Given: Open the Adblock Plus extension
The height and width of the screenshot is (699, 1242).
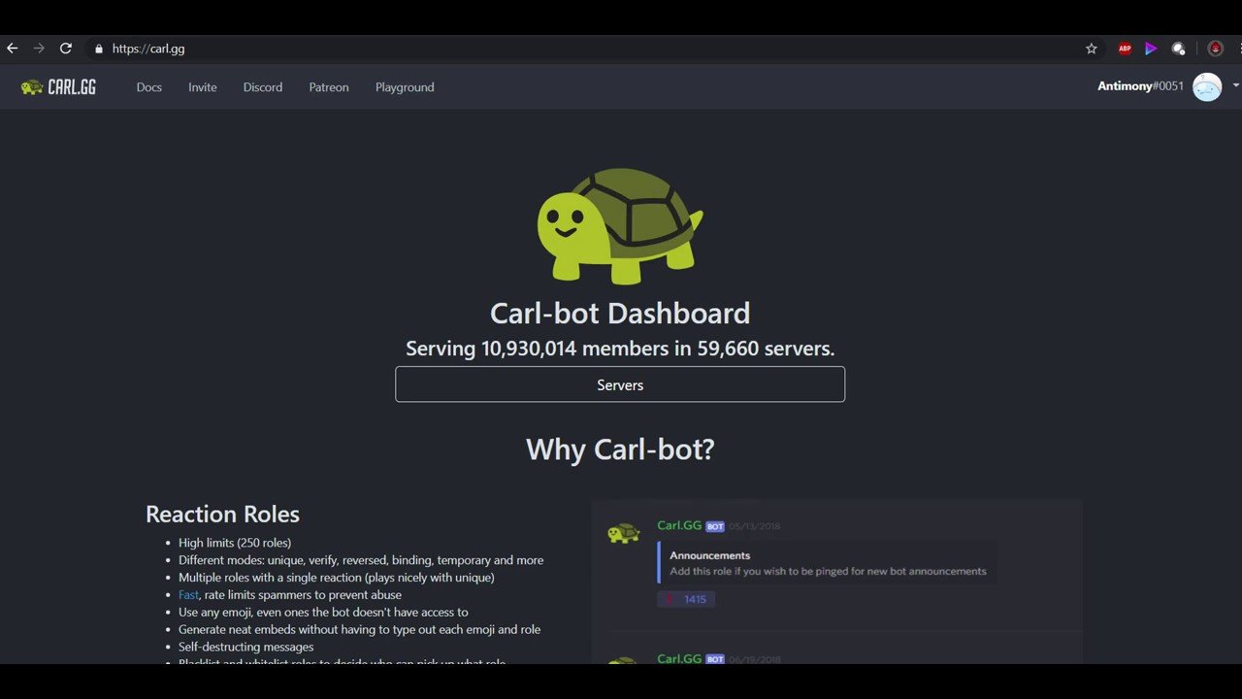Looking at the screenshot, I should [x=1125, y=49].
